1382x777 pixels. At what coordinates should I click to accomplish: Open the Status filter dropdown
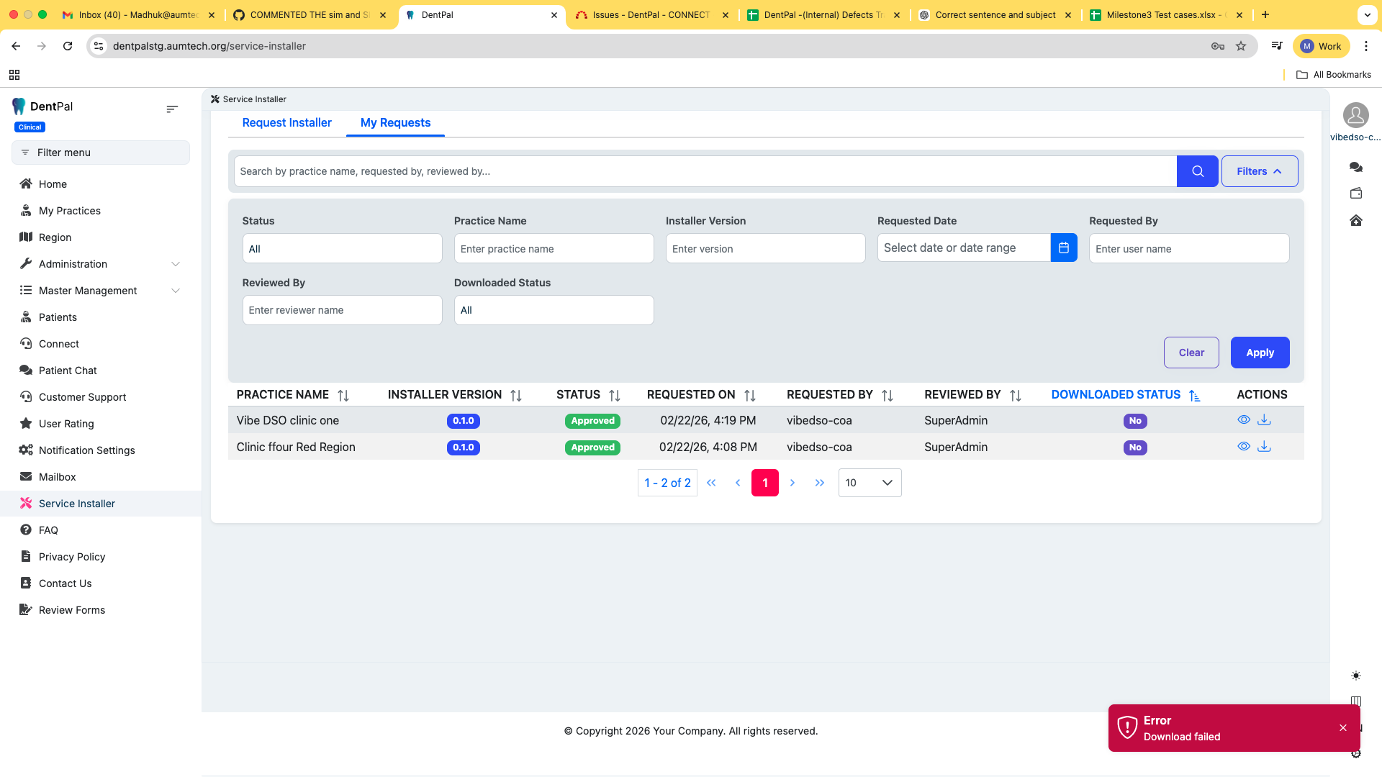[x=342, y=249]
